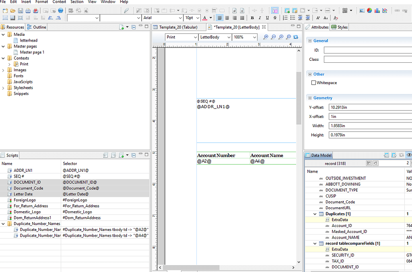Click the superscript formatting icon
412x272 pixels.
(318, 18)
